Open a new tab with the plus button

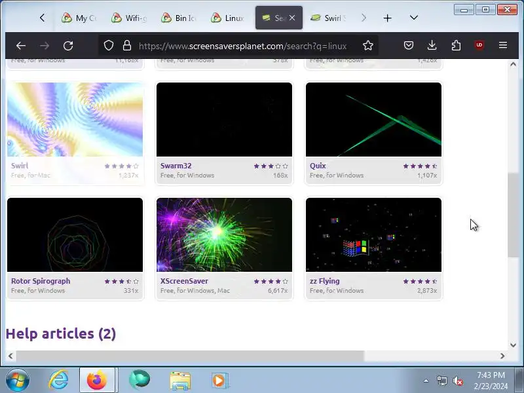pyautogui.click(x=387, y=18)
